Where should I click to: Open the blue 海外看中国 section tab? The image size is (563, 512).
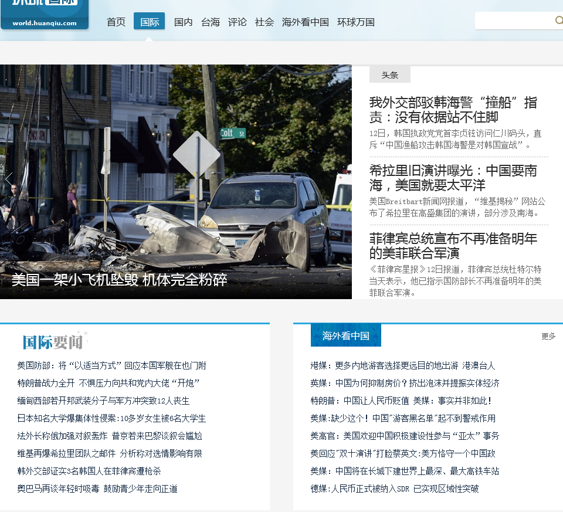pos(346,335)
